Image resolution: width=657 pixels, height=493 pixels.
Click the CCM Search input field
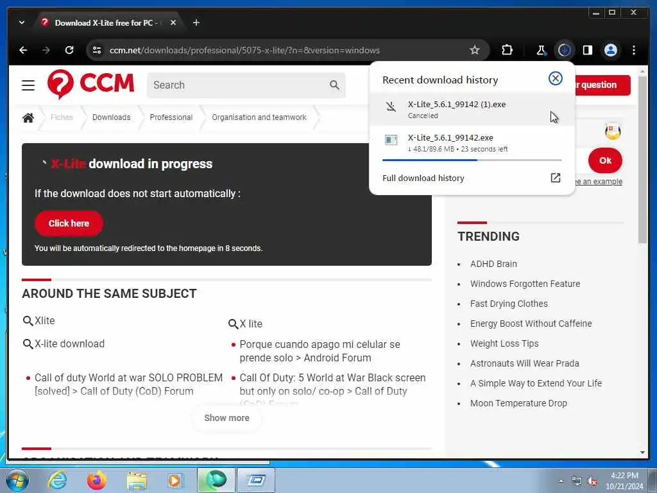[x=240, y=85]
